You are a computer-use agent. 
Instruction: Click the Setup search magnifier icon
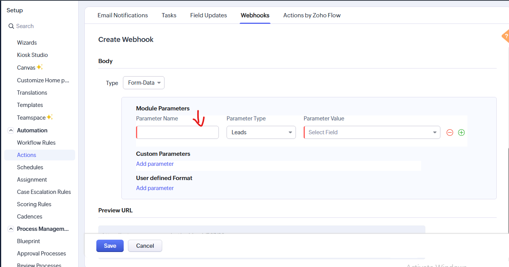[11, 26]
